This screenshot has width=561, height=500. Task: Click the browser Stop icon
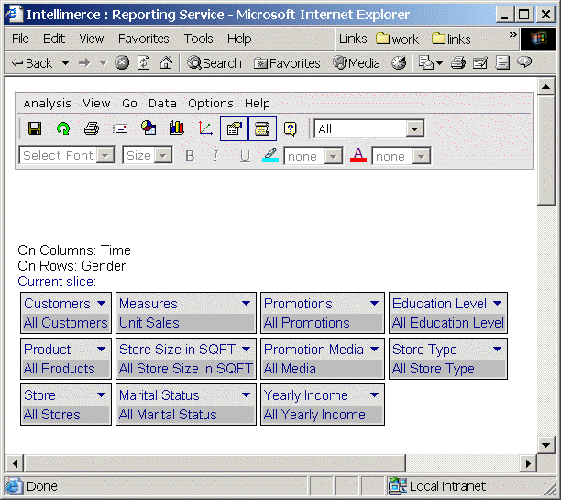tap(122, 63)
